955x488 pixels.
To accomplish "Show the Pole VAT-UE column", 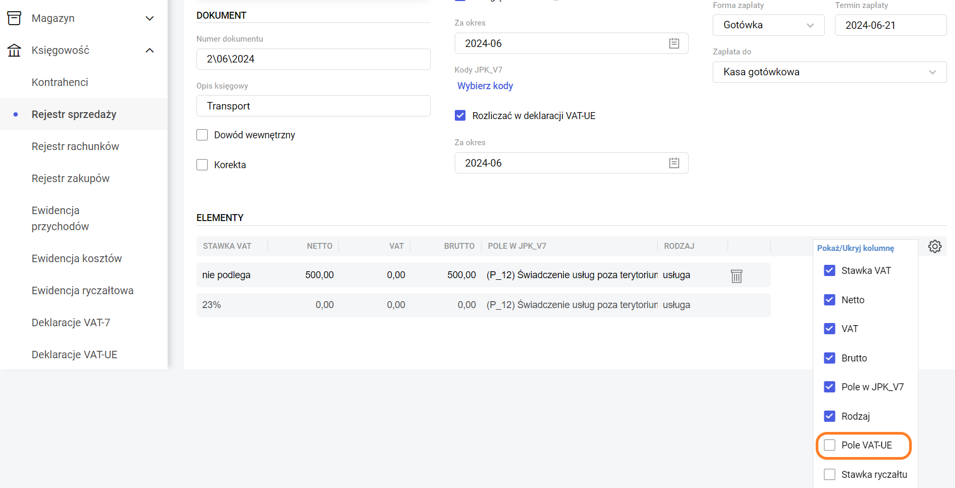I will pyautogui.click(x=830, y=445).
